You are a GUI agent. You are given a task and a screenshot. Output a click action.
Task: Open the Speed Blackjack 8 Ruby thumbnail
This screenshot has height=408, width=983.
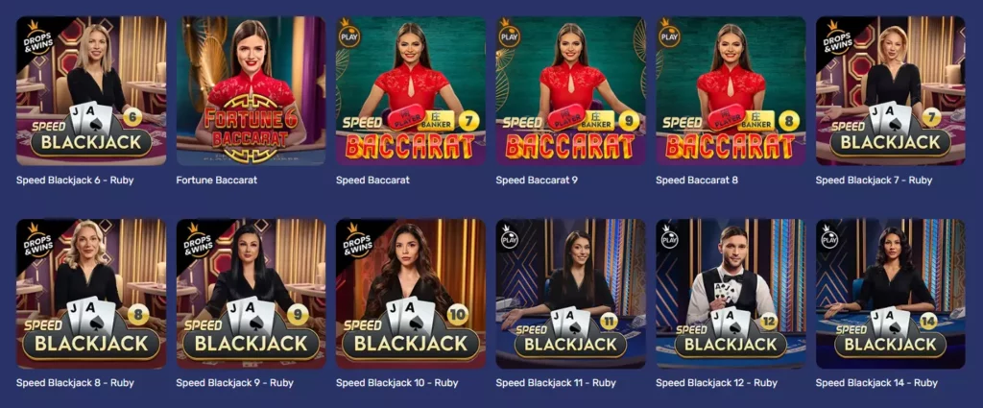click(x=91, y=294)
